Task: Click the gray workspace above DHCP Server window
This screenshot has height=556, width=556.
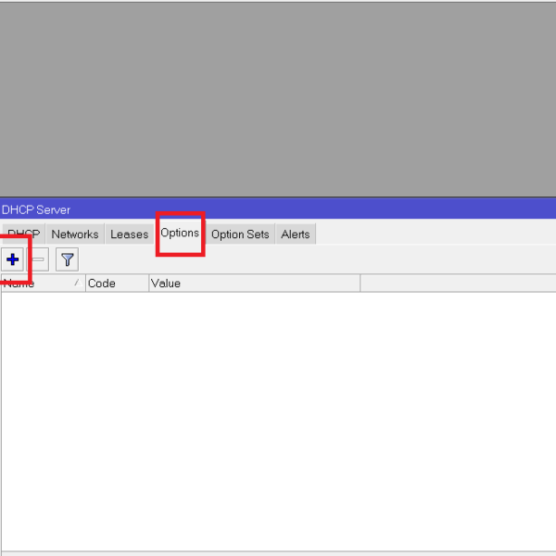Action: tap(278, 93)
